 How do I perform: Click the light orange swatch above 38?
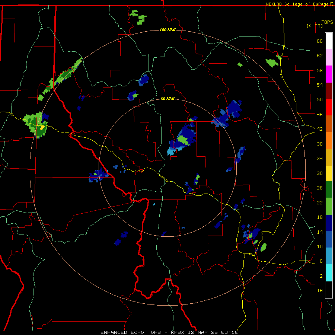click(329, 141)
